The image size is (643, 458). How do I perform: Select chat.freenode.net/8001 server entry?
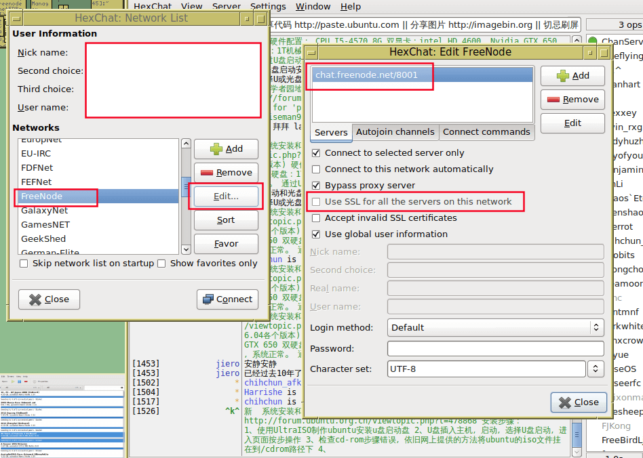pyautogui.click(x=423, y=75)
